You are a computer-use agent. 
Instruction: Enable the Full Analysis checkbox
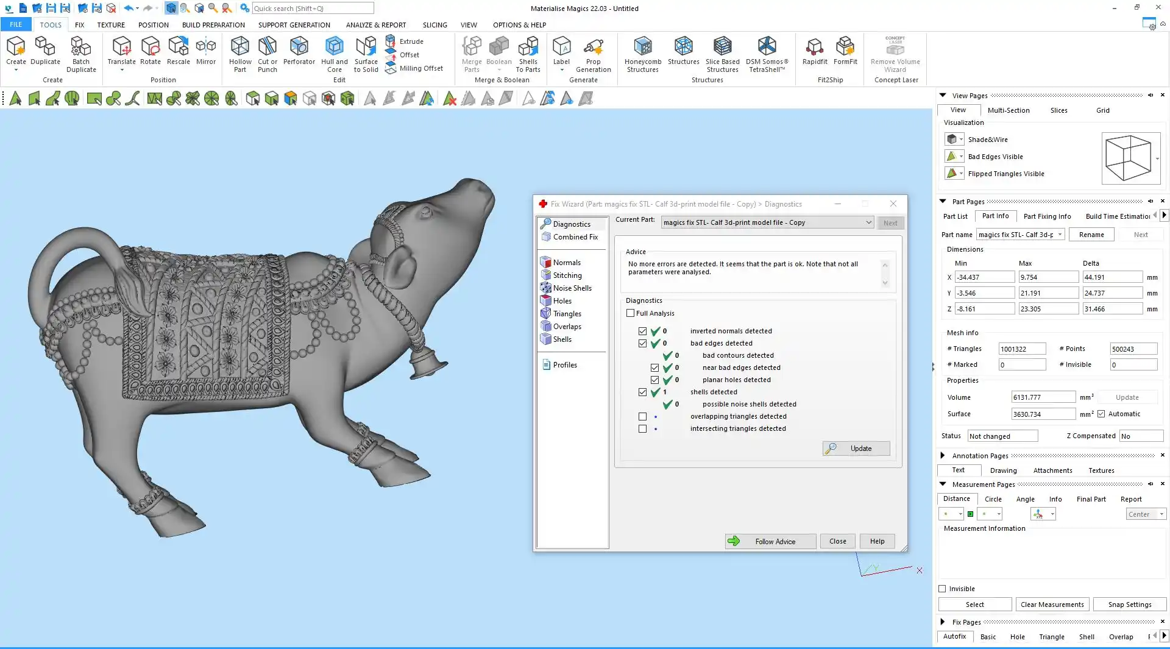631,313
